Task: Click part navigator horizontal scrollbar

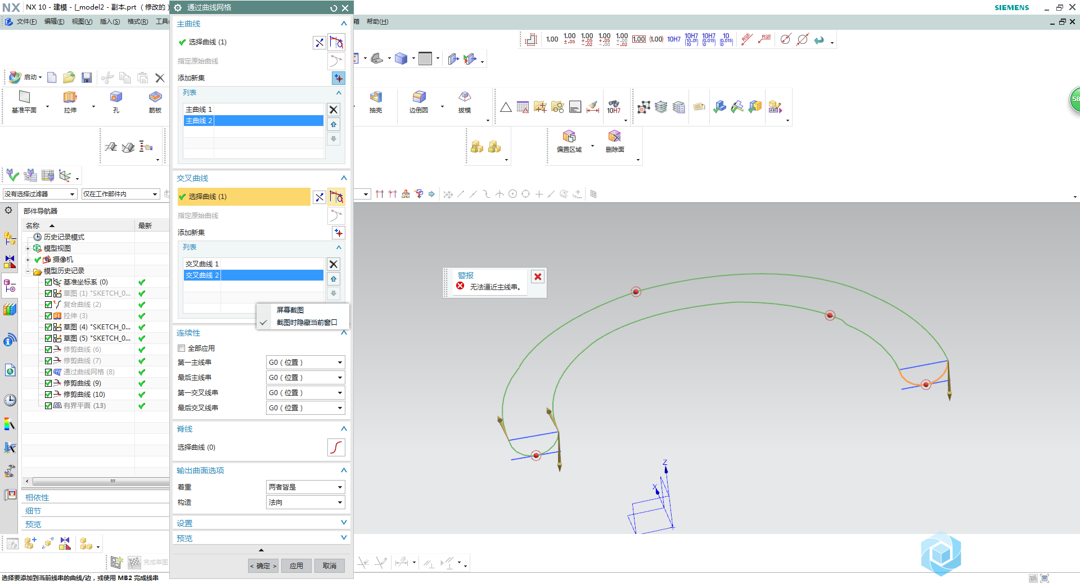Action: [x=100, y=482]
